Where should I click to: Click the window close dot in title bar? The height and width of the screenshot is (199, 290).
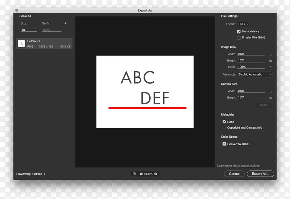[x=17, y=10]
